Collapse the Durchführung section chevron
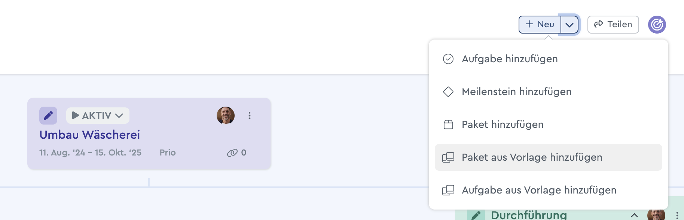The image size is (684, 220). [x=634, y=215]
